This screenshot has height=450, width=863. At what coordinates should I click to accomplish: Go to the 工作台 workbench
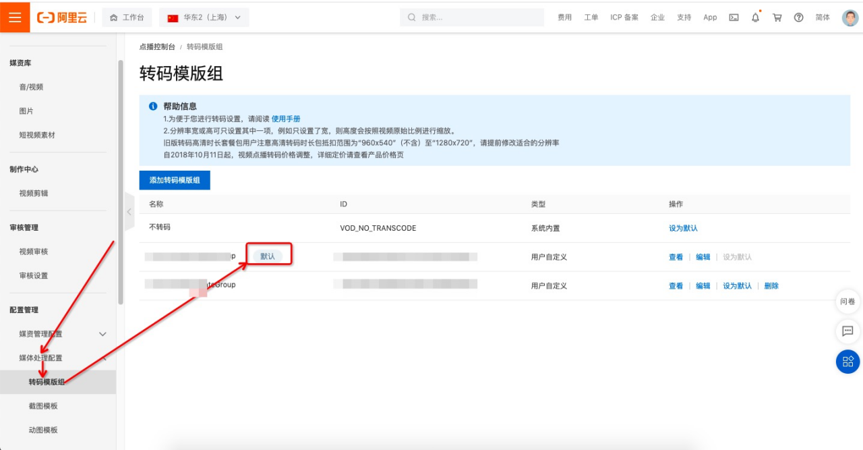point(127,18)
